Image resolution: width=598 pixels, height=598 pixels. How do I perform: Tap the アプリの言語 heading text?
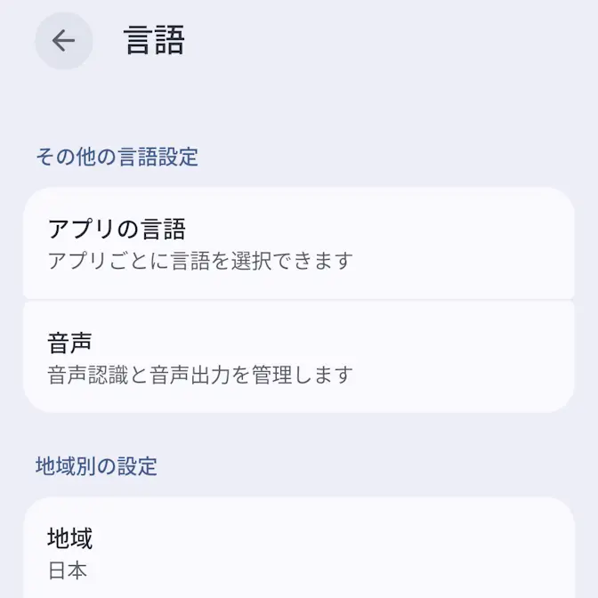pos(117,229)
